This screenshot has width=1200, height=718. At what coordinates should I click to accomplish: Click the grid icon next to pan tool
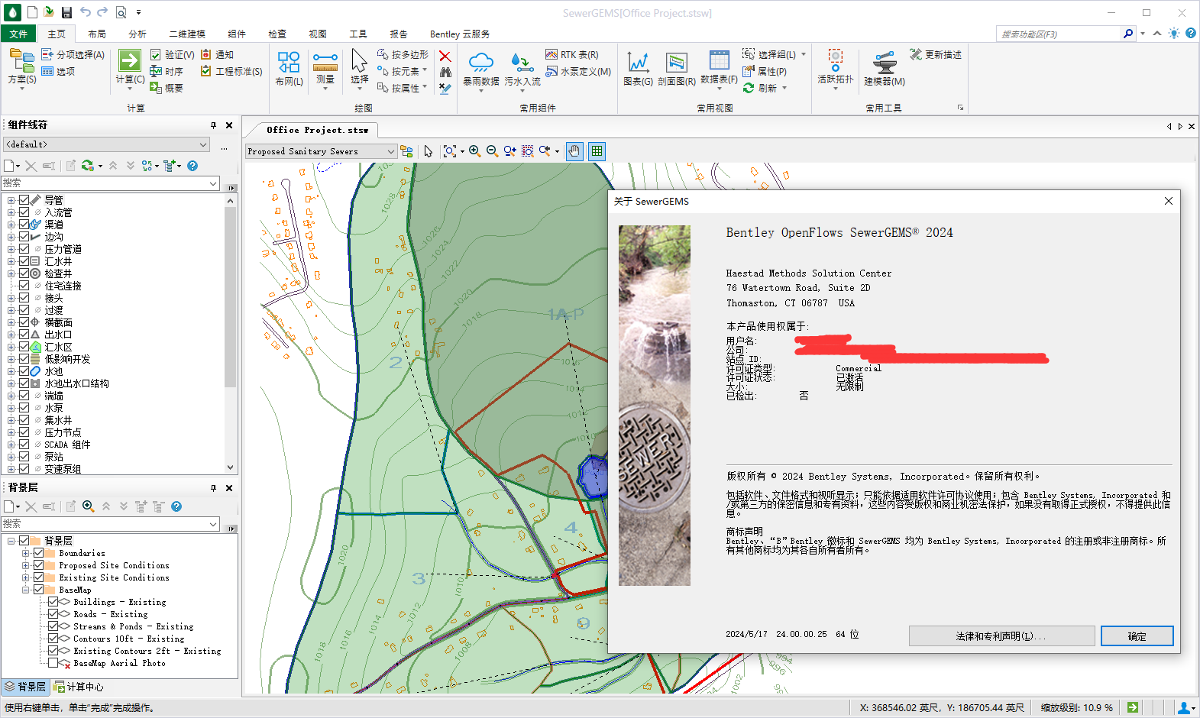[597, 151]
